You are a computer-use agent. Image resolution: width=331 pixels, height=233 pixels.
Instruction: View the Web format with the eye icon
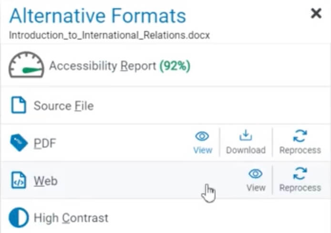click(x=256, y=180)
